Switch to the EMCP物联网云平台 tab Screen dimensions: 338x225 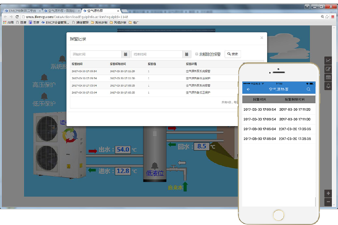pyautogui.click(x=22, y=11)
